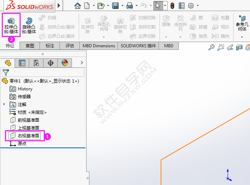250x185 pixels.
Task: Open the Select tool dropdown arrow
Action: (x=165, y=6)
